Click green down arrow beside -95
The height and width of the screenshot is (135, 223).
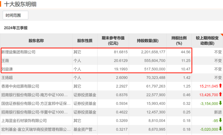point(220,120)
